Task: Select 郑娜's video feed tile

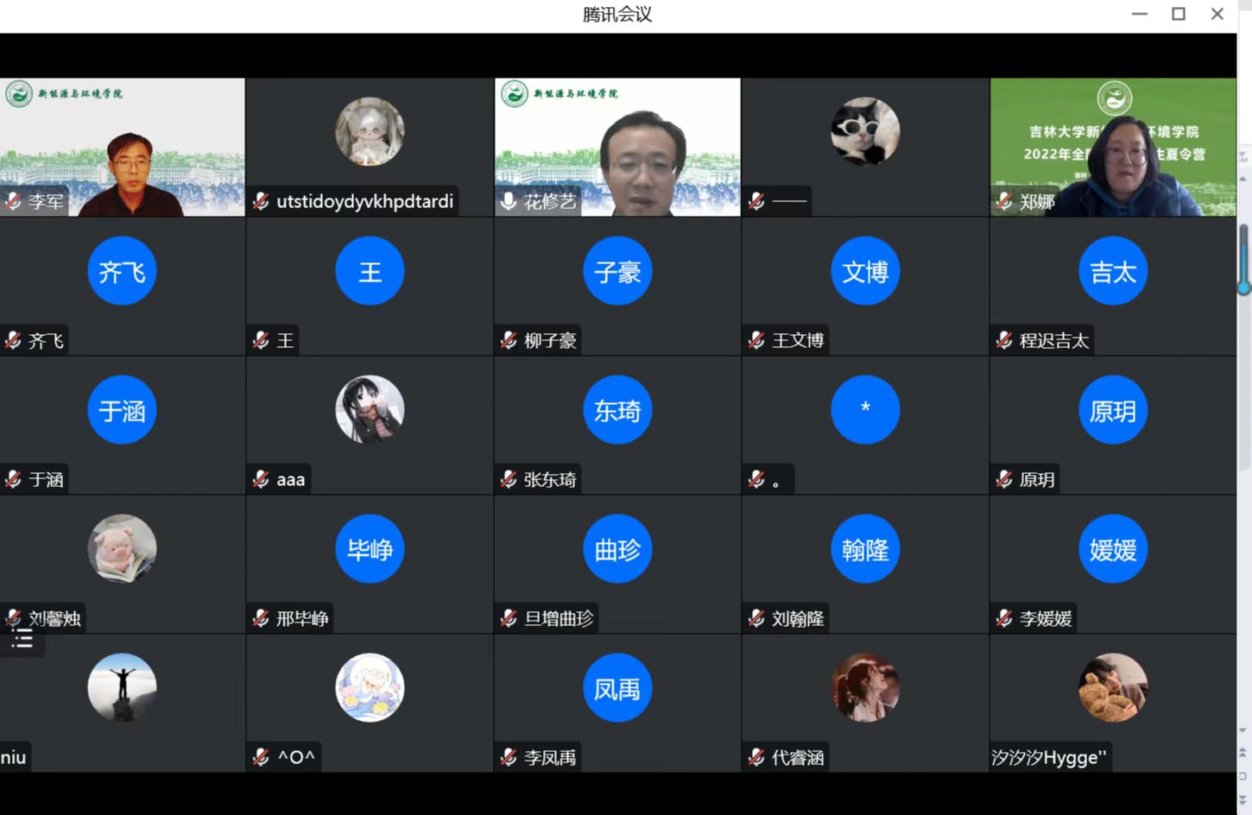Action: click(x=1113, y=147)
